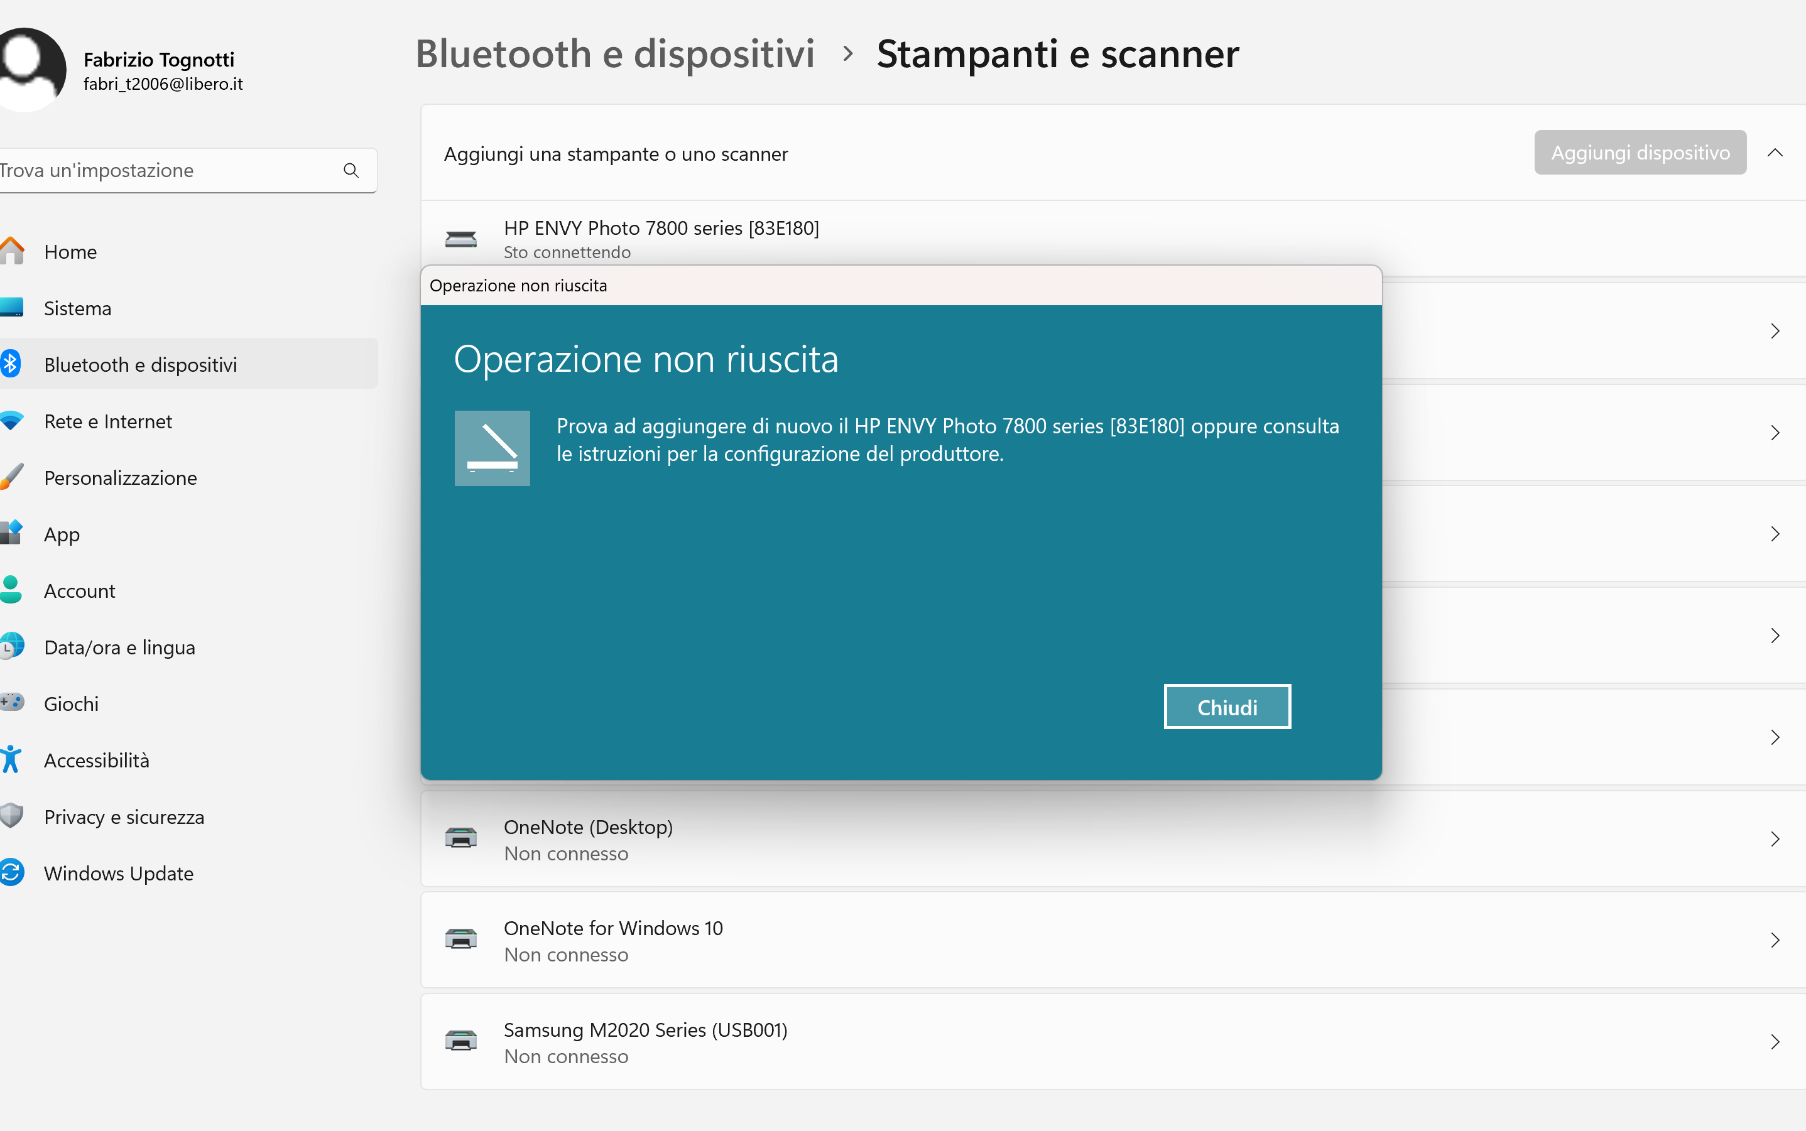
Task: Open OneNote for Windows 10 chevron
Action: [x=1775, y=939]
